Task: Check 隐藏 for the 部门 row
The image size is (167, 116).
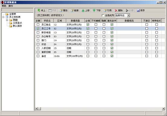Action: (104, 40)
